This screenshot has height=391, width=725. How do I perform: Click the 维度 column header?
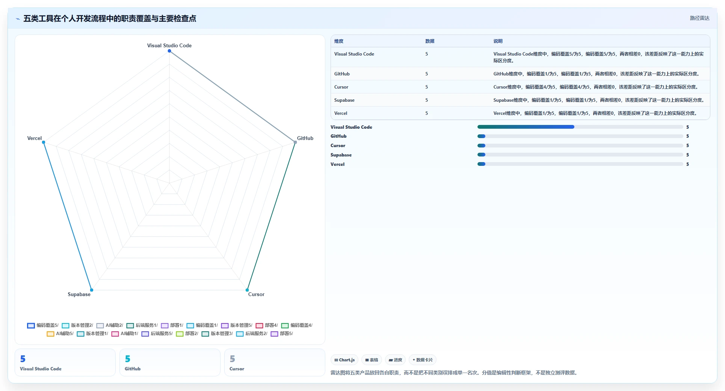click(x=339, y=41)
